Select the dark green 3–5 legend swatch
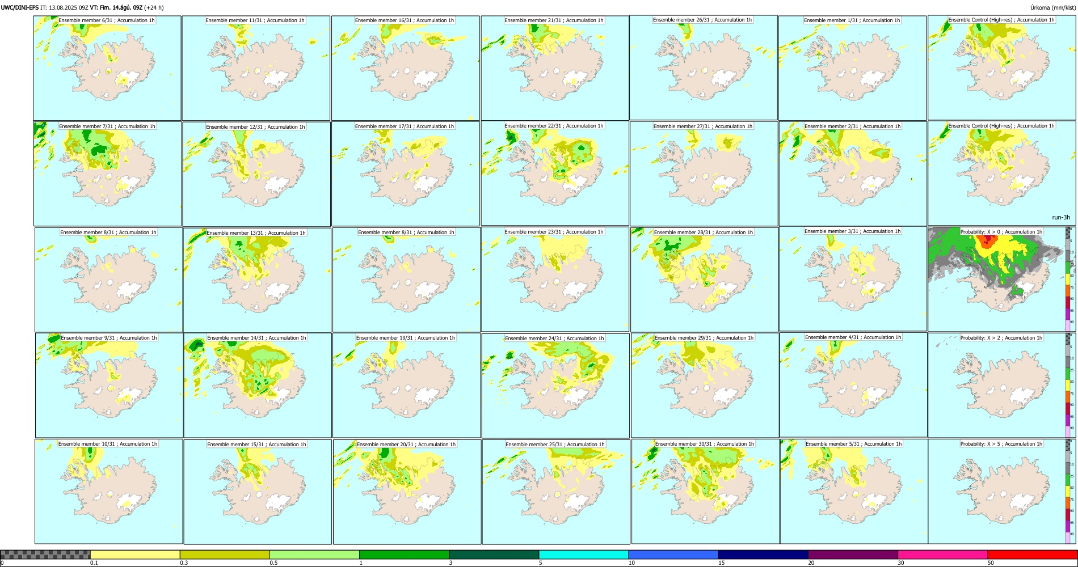This screenshot has width=1078, height=567. (x=494, y=555)
